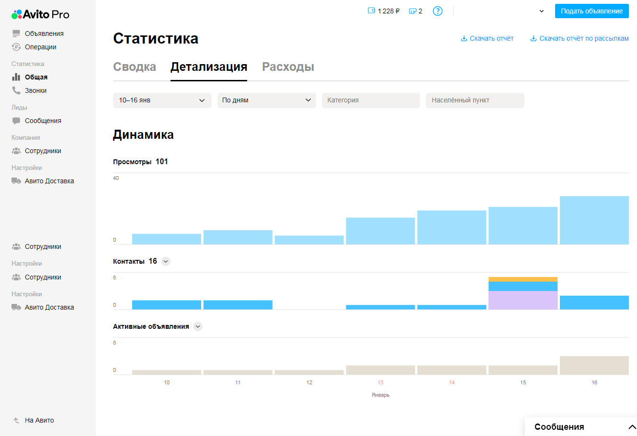This screenshot has height=436, width=637.
Task: Switch to the Сводка tab
Action: [x=135, y=67]
